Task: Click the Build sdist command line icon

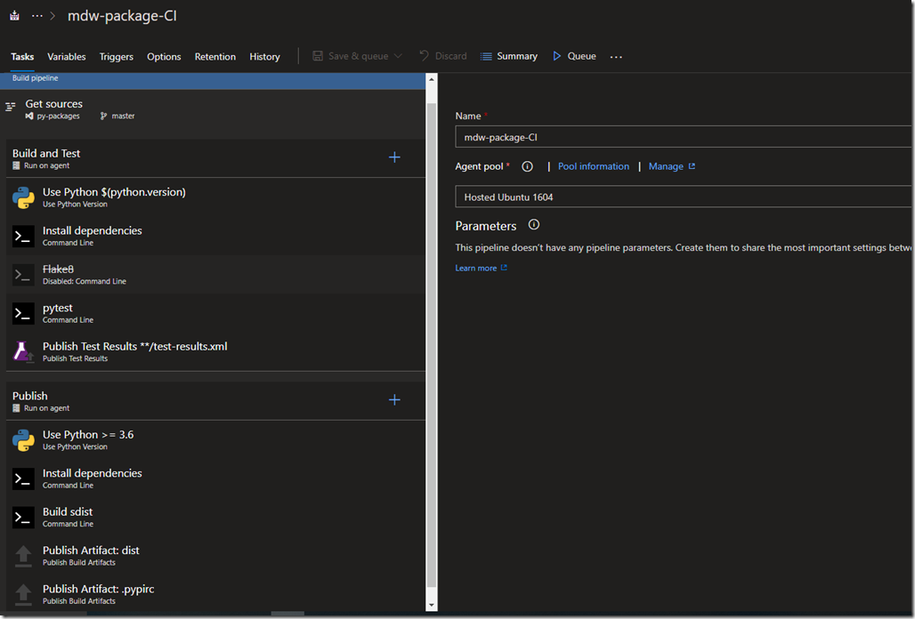Action: [x=23, y=518]
